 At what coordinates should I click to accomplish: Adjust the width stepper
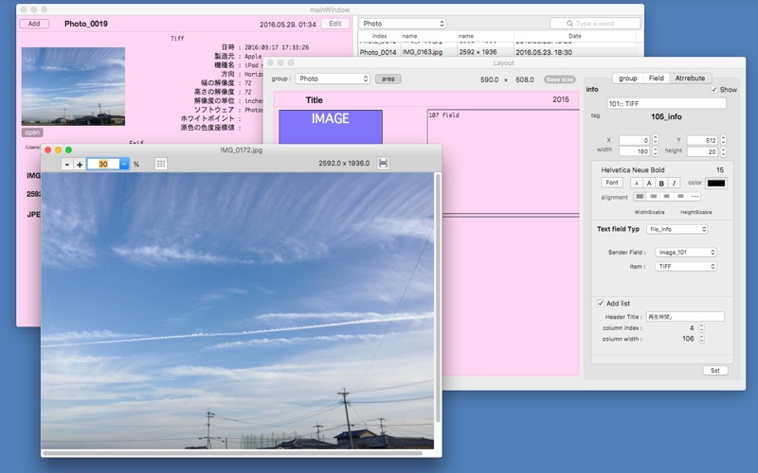coord(656,151)
